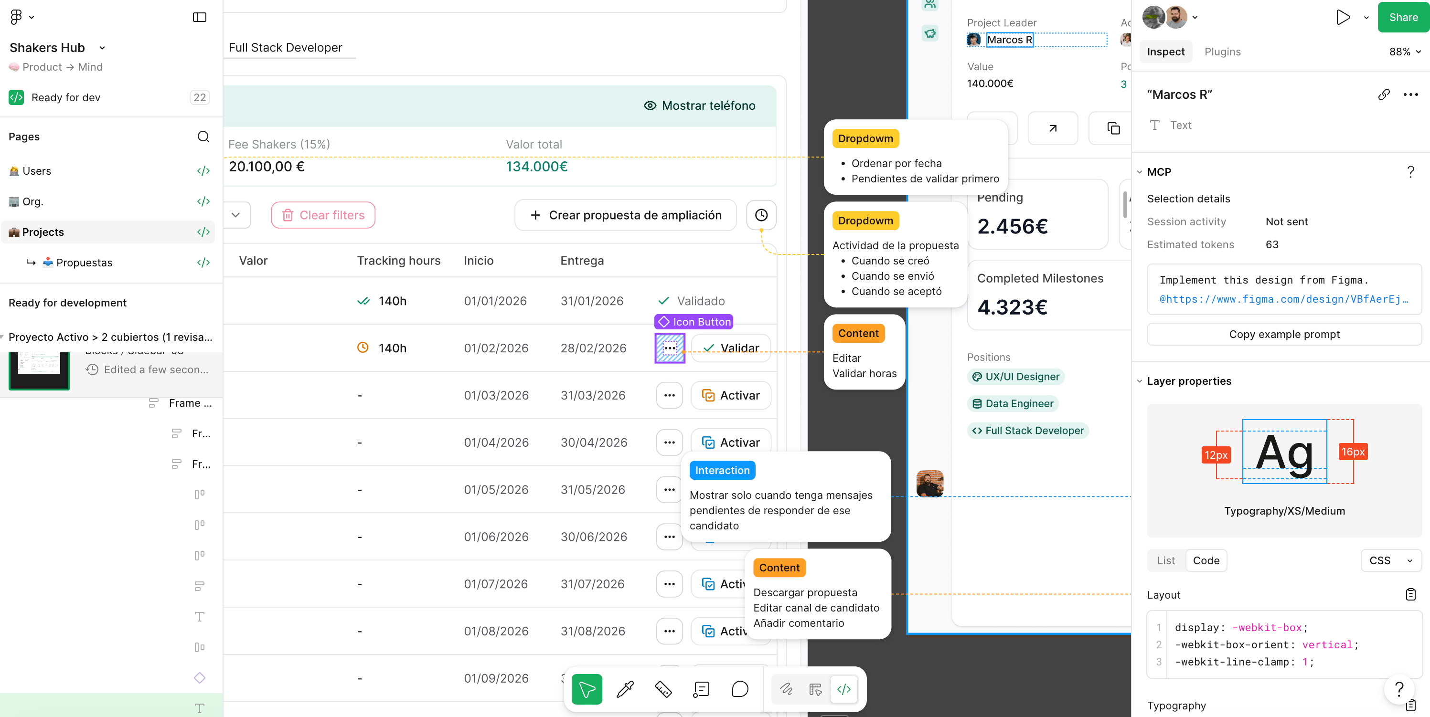This screenshot has height=717, width=1430.
Task: Start presentation with play icon
Action: pos(1343,17)
